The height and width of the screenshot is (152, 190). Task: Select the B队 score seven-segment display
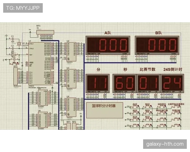pos(157,46)
